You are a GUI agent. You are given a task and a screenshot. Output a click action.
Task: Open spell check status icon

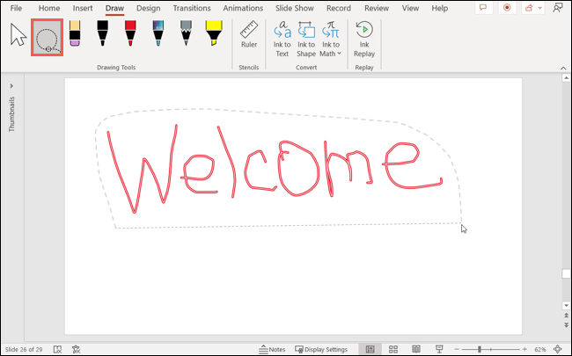57,349
